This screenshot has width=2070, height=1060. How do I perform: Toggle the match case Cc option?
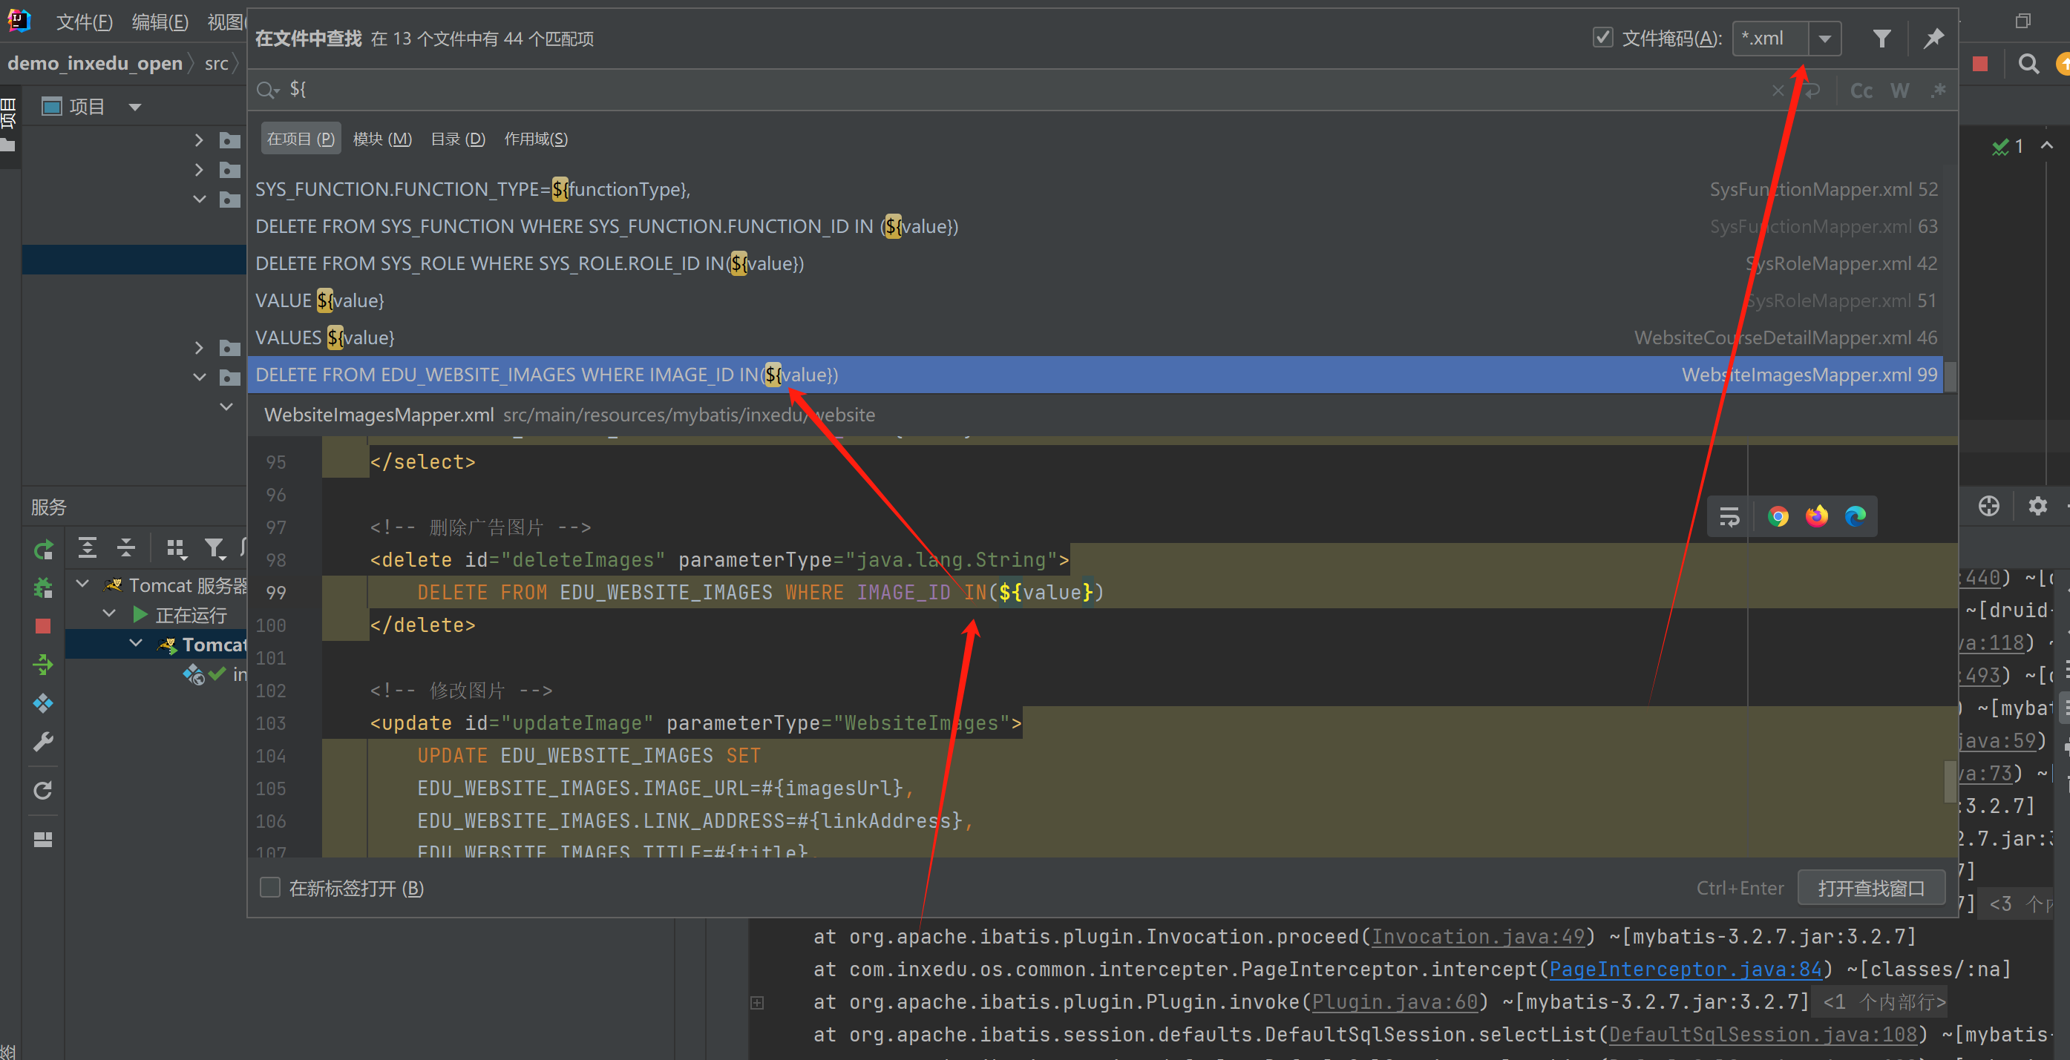[x=1861, y=90]
